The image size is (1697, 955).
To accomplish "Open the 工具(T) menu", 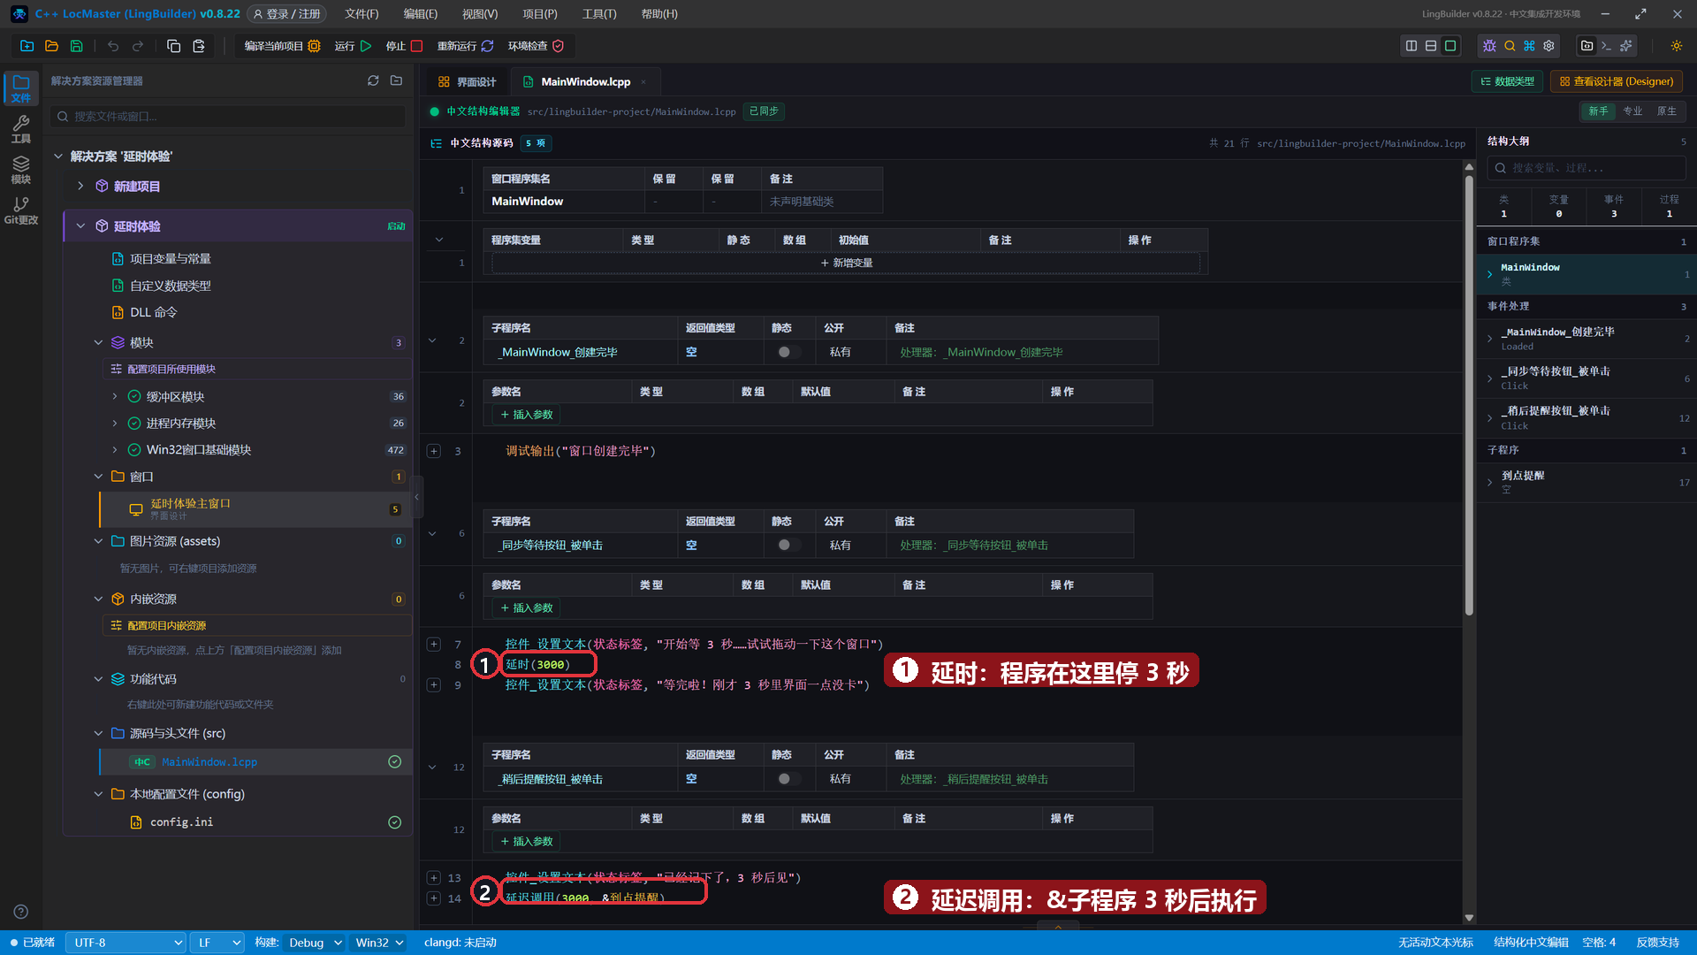I will 599,14.
